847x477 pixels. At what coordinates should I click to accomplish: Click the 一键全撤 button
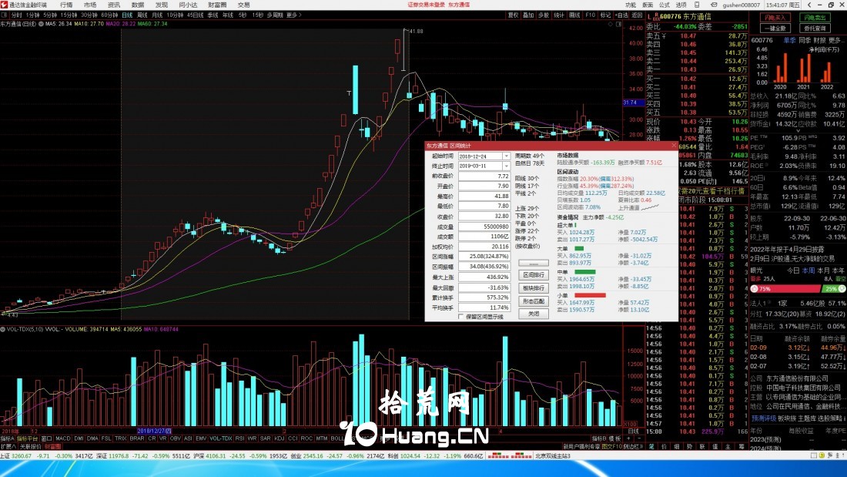point(775,28)
